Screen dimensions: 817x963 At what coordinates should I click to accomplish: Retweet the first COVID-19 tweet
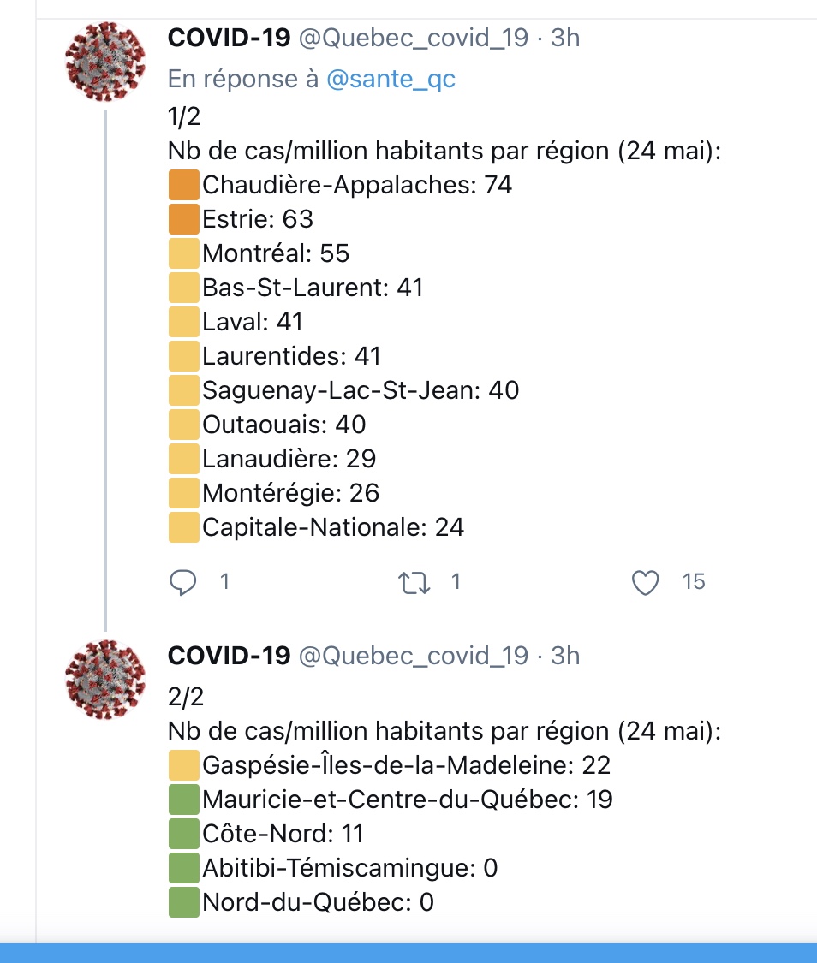(414, 583)
